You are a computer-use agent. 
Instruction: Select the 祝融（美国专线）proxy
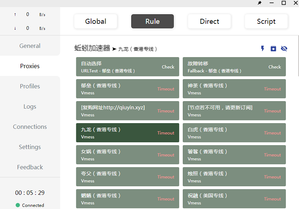[234, 199]
